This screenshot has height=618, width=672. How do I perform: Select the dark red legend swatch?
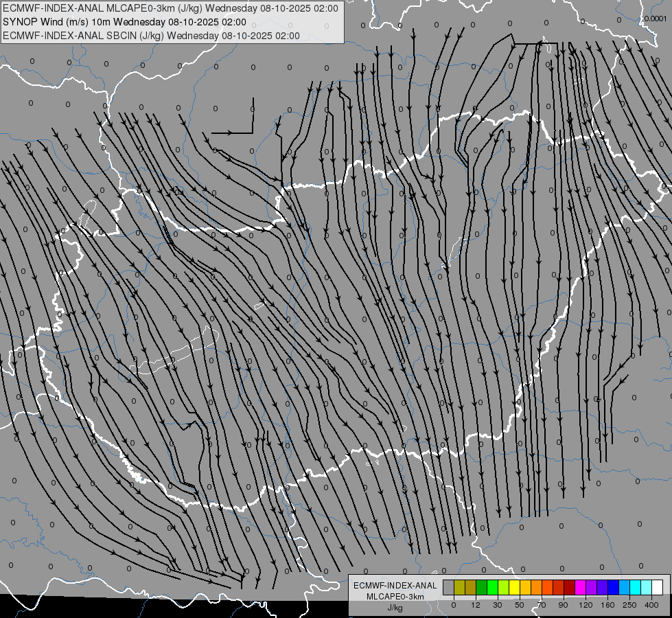pos(570,587)
